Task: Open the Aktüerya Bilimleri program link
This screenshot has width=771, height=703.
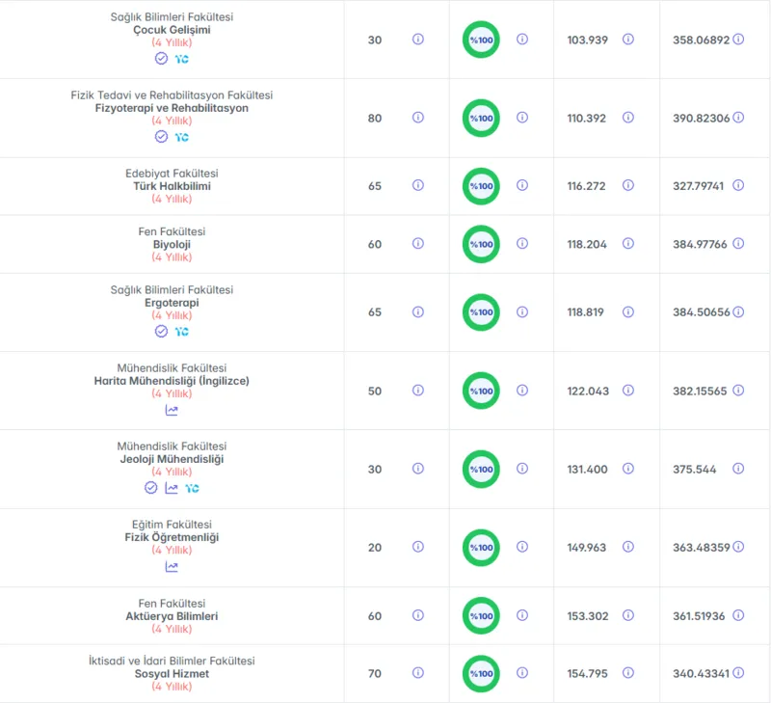Action: click(x=172, y=616)
